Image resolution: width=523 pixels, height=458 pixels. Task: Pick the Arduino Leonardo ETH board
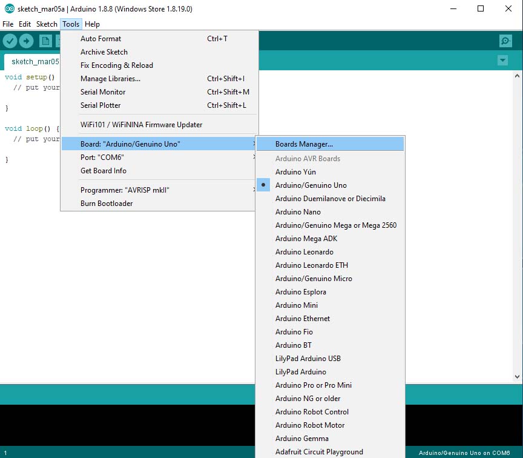coord(331,265)
